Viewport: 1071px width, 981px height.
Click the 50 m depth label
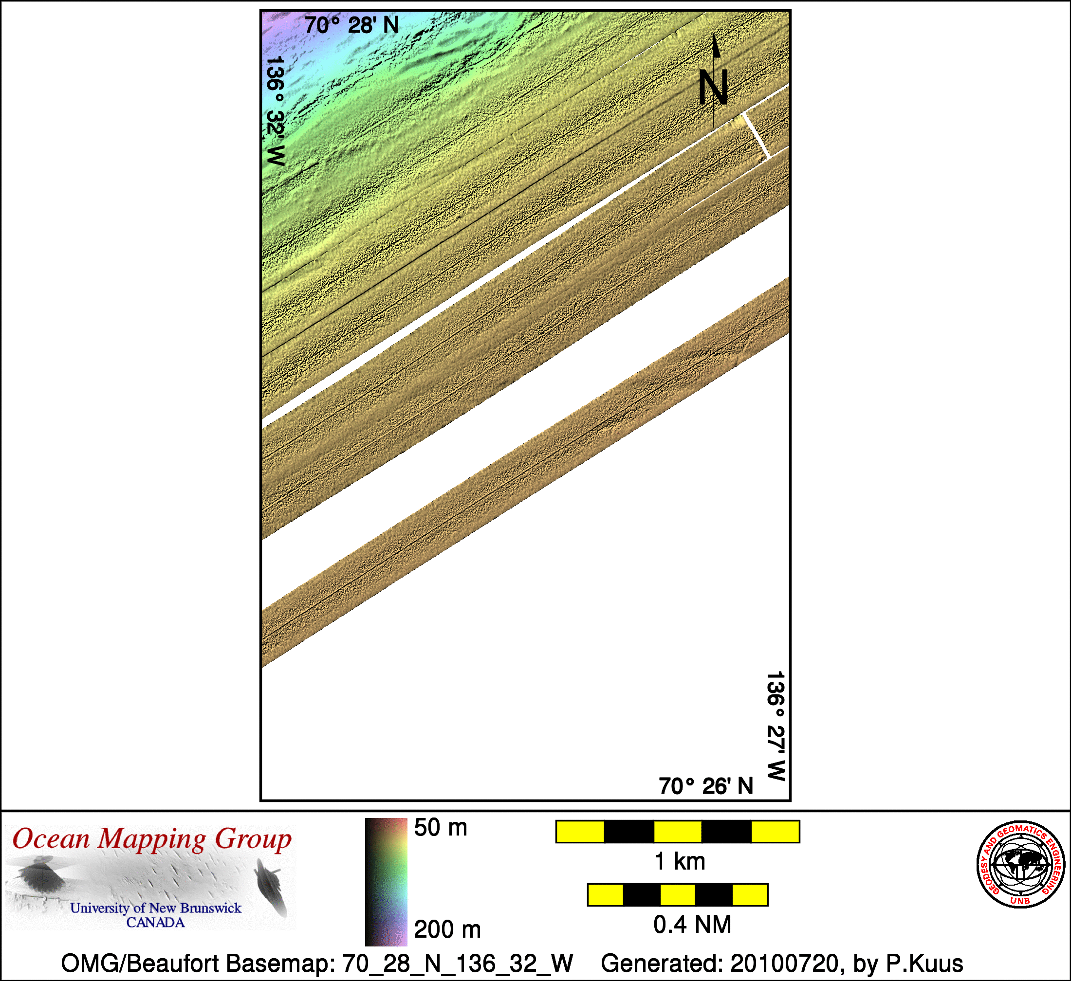pos(441,828)
